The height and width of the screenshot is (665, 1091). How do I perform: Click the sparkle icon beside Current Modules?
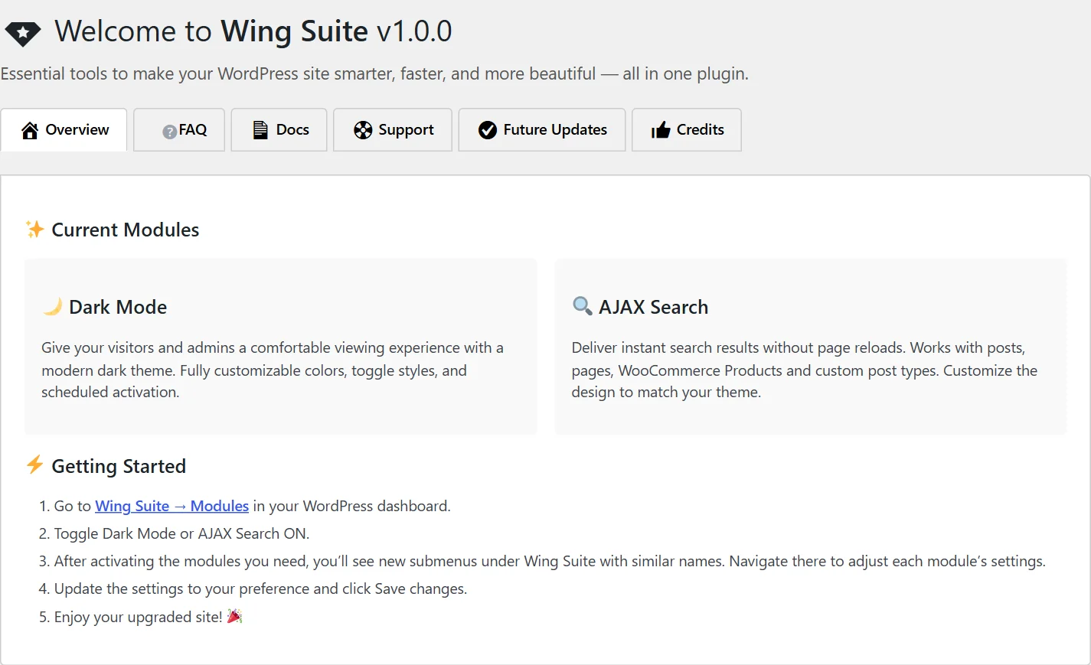click(x=34, y=230)
